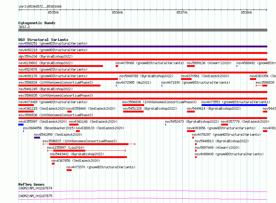Click the nsv1155997 Lou2014 label
The height and width of the screenshot is (203, 276).
tap(66, 148)
